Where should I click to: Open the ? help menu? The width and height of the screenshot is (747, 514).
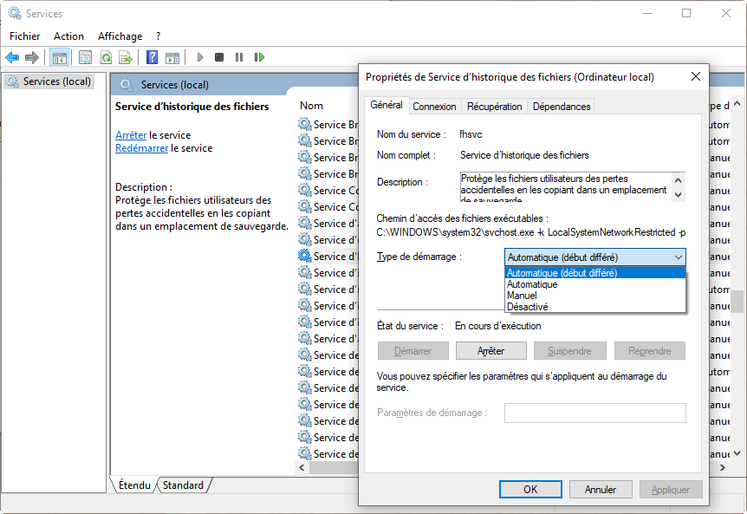(159, 36)
